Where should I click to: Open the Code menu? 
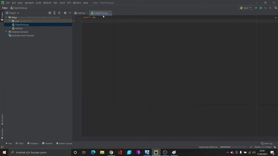pos(39,3)
